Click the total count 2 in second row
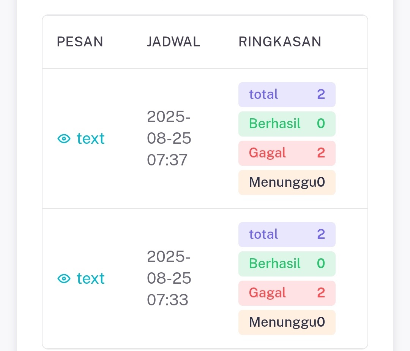 tap(321, 234)
